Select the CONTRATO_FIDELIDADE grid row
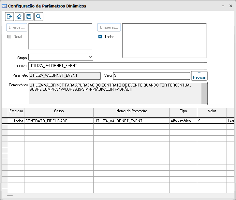The image size is (236, 200). (x=59, y=121)
